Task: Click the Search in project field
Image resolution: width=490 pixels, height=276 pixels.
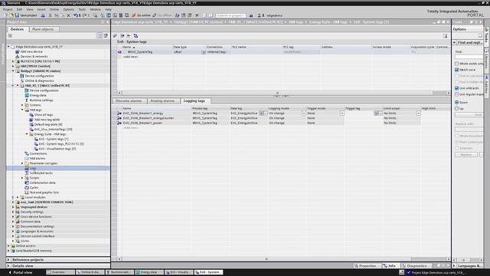Action: coord(230,15)
